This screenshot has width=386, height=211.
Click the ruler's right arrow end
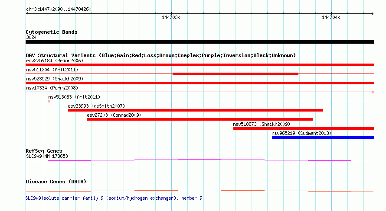(x=372, y=14)
